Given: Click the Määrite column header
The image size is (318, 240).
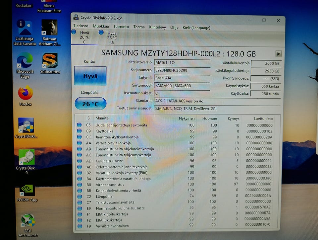Looking at the screenshot, I should [102, 118].
